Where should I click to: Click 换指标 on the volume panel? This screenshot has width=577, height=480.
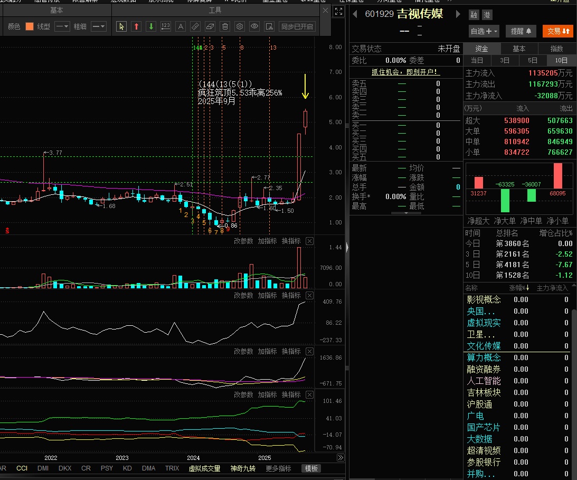(291, 241)
